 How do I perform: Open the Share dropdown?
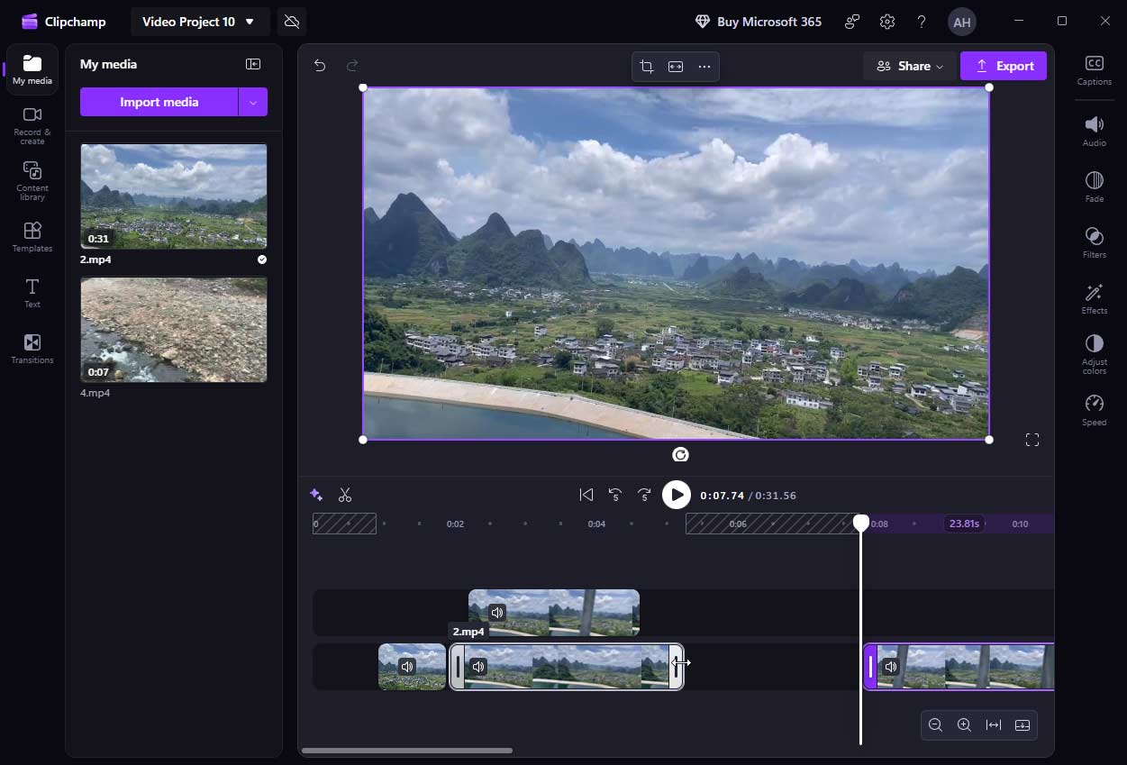point(909,66)
